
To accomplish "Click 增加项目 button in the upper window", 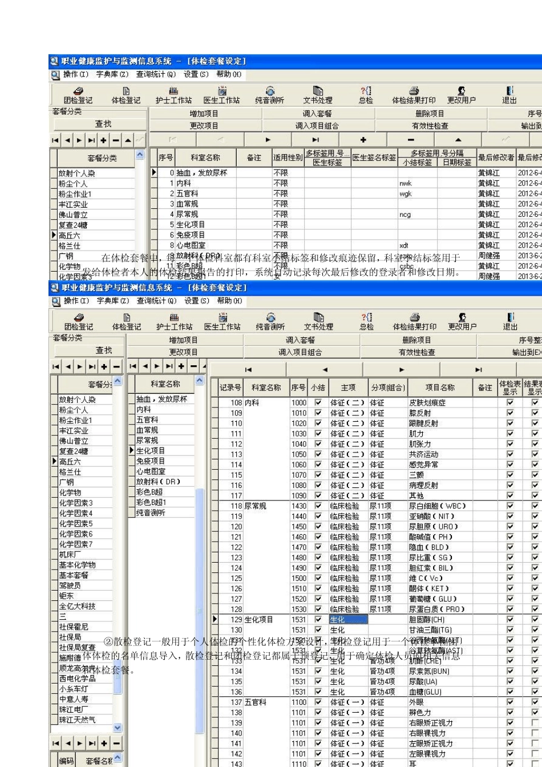I will click(205, 114).
